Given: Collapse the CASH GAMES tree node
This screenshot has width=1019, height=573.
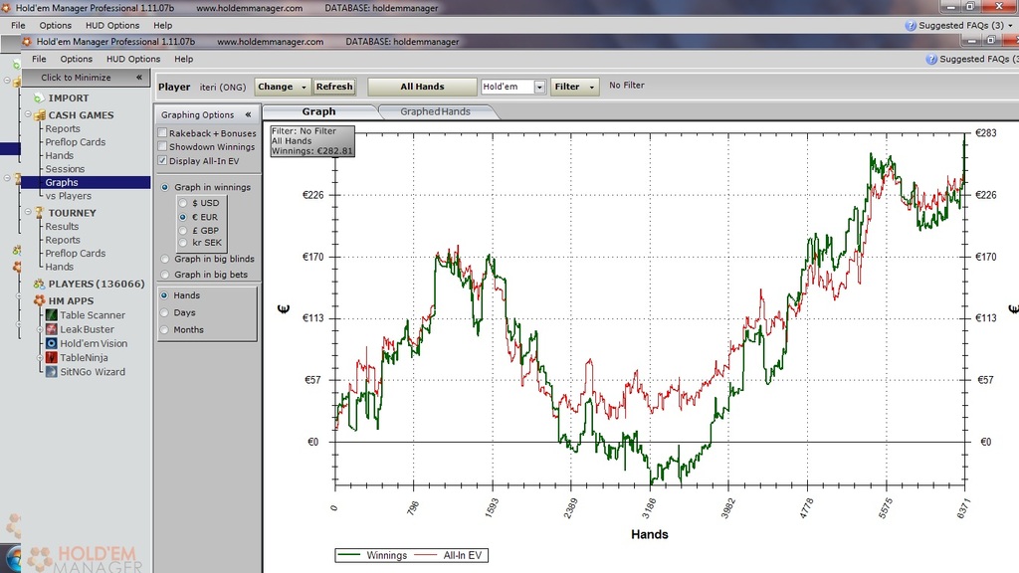Looking at the screenshot, I should [x=28, y=114].
